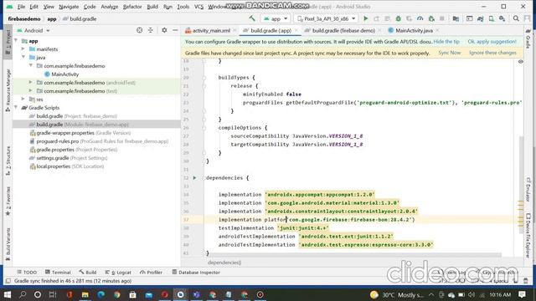Click the editor inspections eye icon

coord(521,61)
